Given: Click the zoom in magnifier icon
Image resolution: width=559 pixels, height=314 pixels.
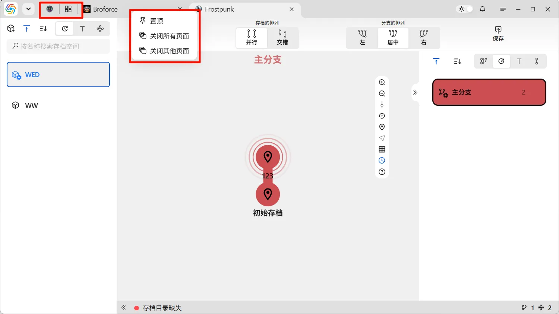Looking at the screenshot, I should click(x=382, y=82).
